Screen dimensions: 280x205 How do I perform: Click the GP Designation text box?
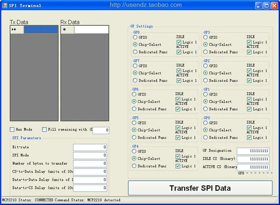[x=253, y=151]
